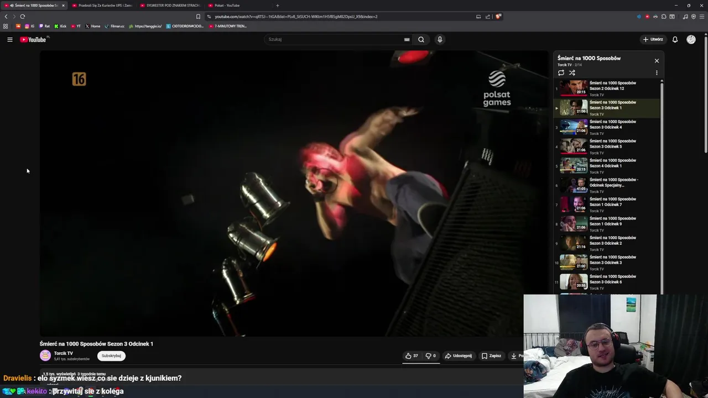Open the Home X bookmark

pos(93,26)
